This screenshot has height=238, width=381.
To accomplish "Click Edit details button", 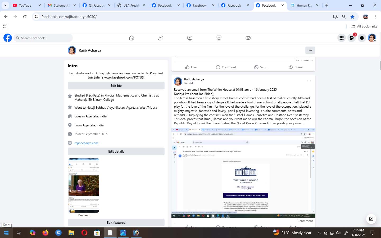I will [x=116, y=152].
